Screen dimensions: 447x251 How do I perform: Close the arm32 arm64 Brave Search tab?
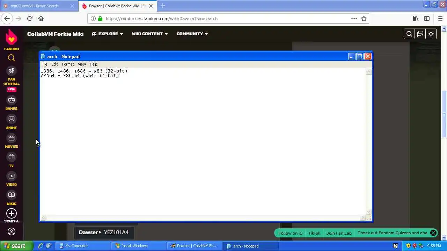point(72,6)
